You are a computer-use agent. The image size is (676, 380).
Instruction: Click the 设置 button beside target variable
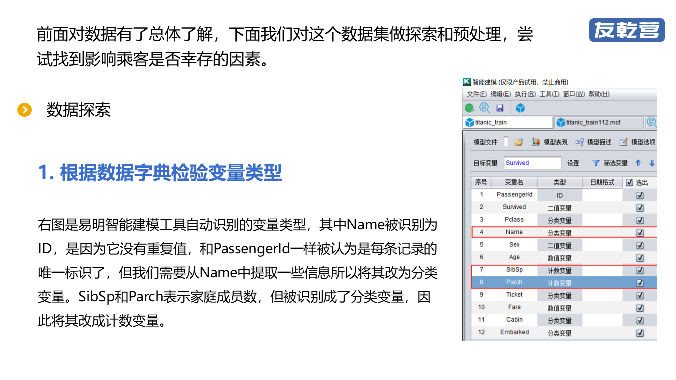click(573, 163)
